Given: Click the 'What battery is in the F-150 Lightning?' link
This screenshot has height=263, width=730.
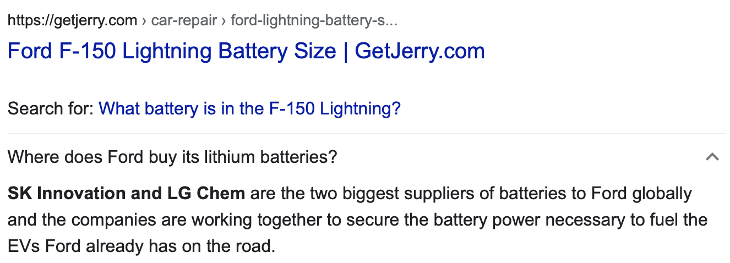Looking at the screenshot, I should [249, 108].
